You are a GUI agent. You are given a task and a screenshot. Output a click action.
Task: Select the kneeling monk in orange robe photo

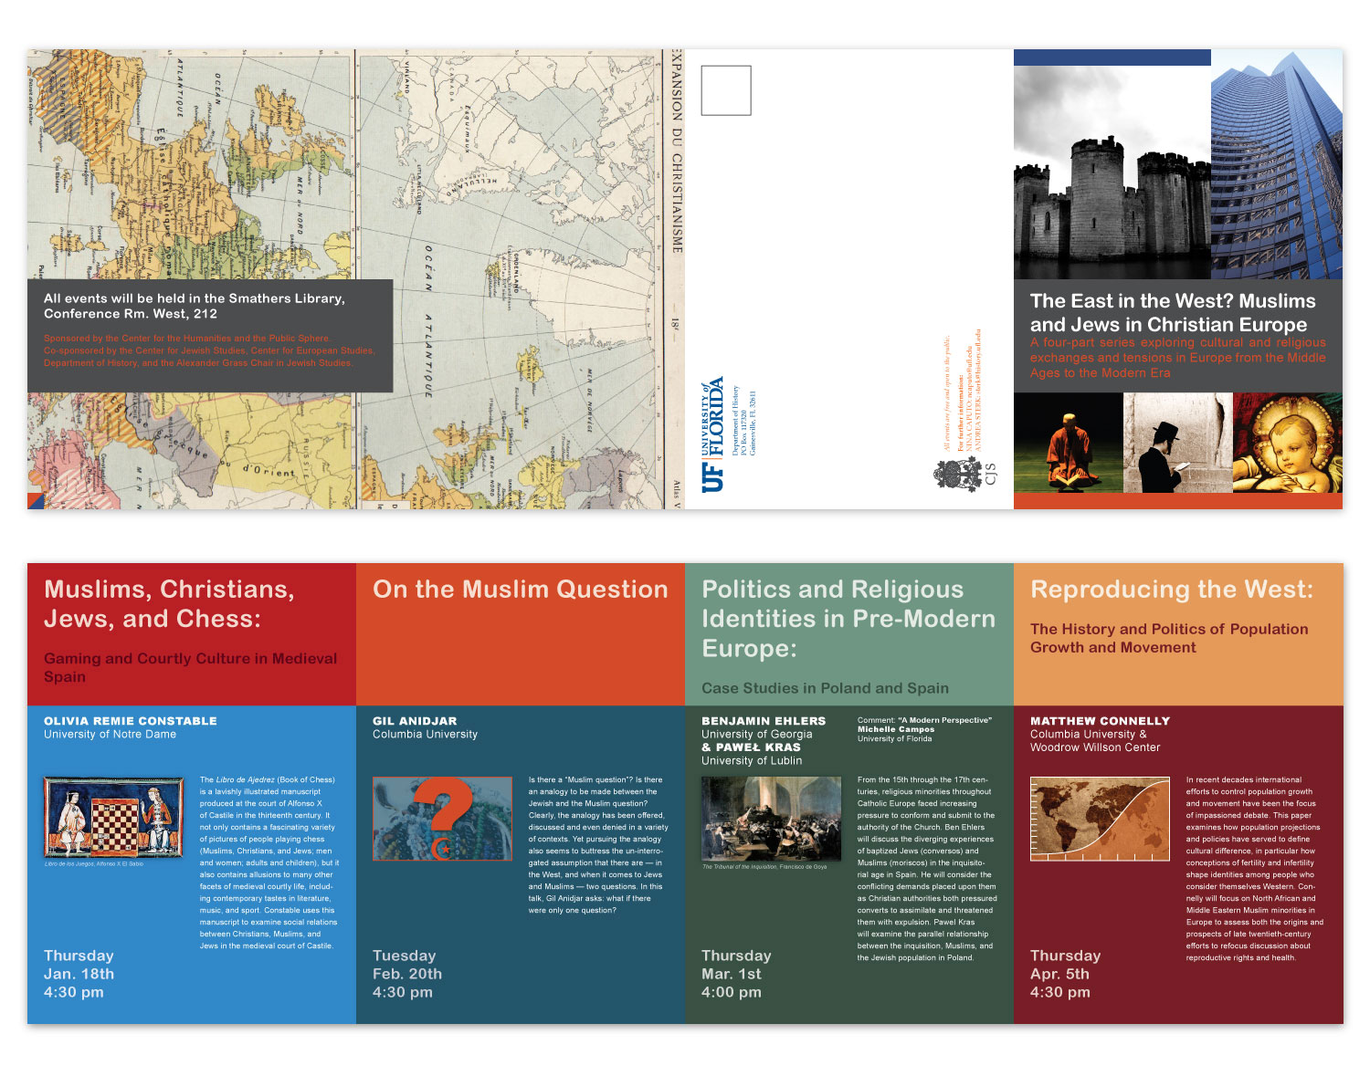point(1068,443)
